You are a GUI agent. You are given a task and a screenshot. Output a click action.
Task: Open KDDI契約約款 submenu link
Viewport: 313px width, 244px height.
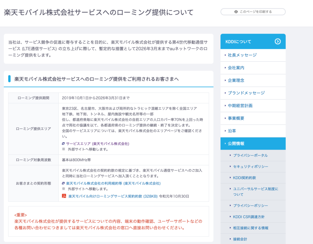click(x=253, y=178)
